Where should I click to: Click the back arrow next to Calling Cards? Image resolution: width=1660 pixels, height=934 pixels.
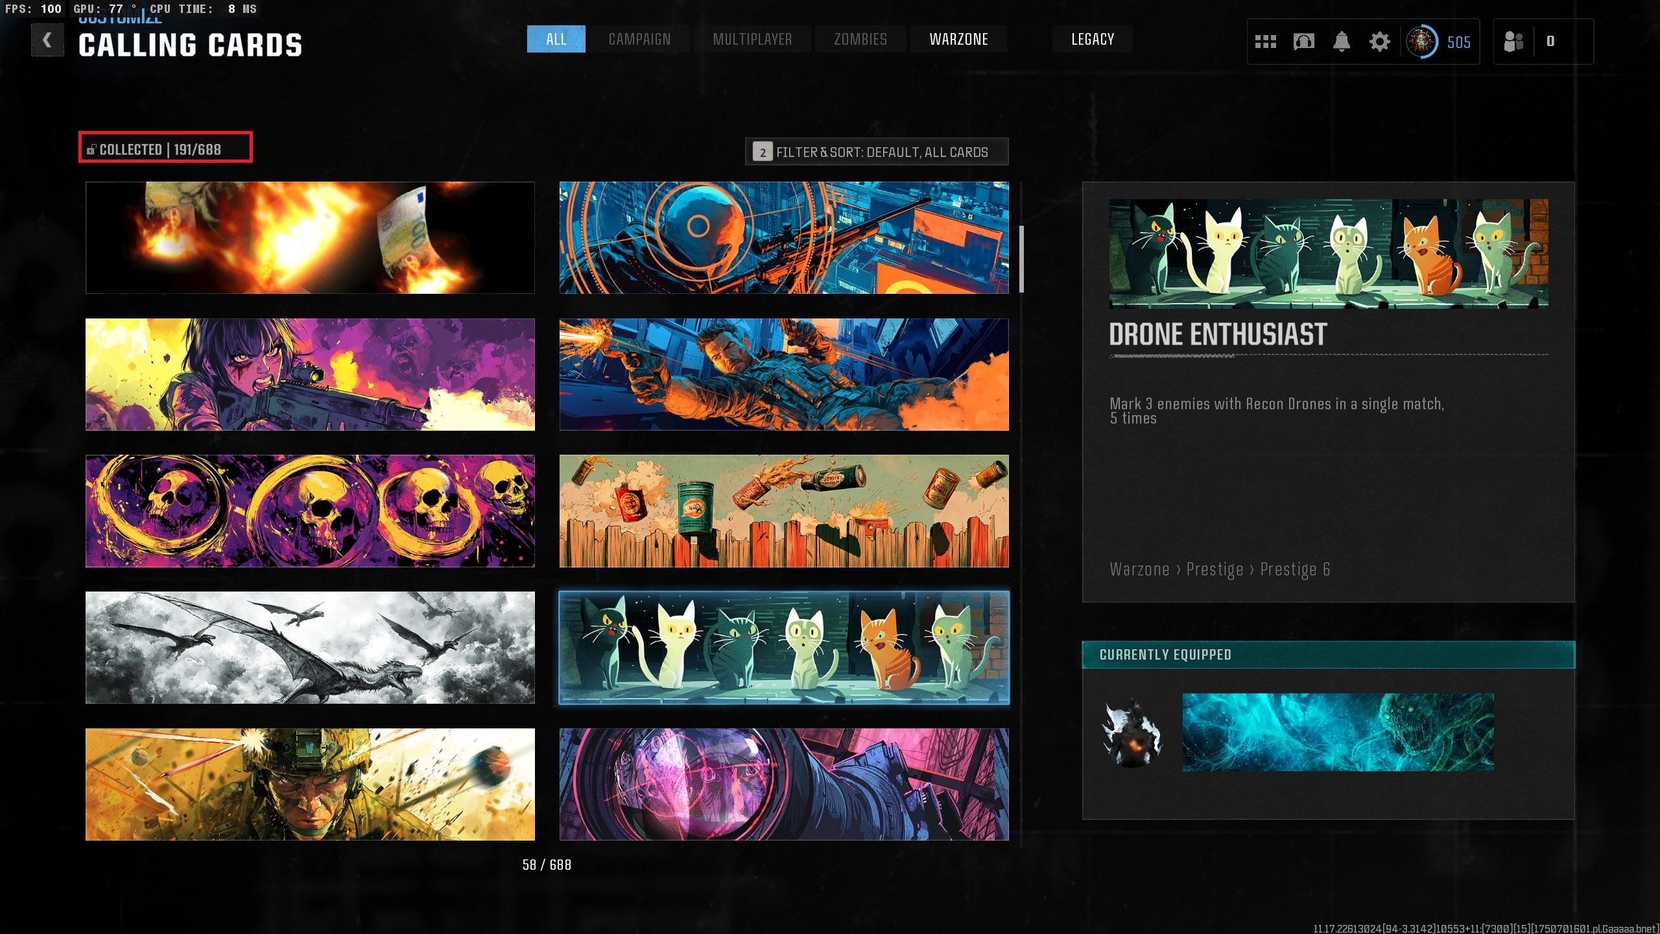[x=47, y=40]
